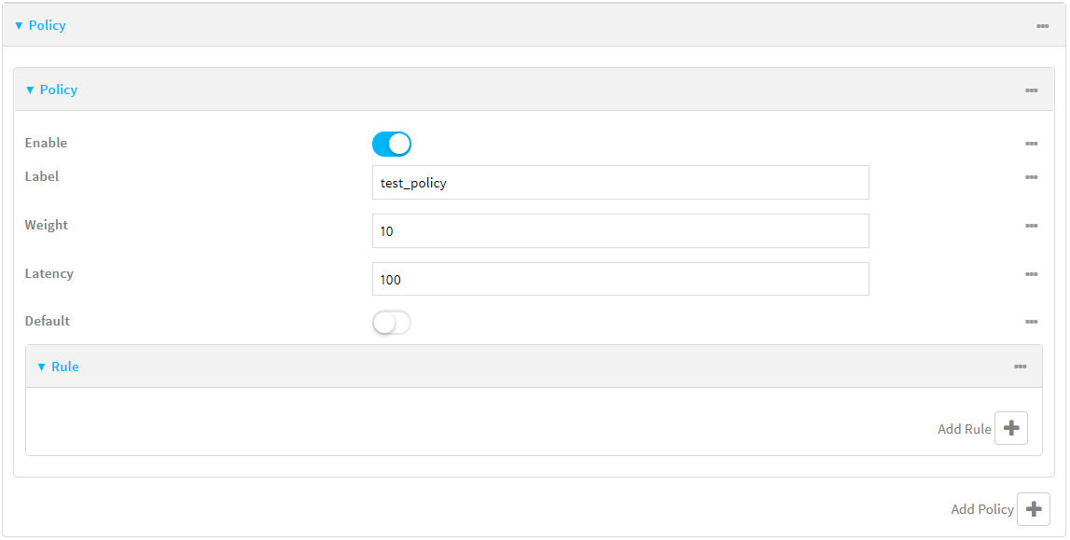
Task: Turn on the Default toggle
Action: pos(392,322)
